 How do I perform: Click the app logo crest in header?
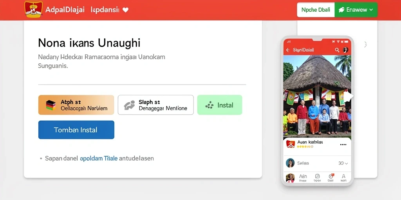34,9
